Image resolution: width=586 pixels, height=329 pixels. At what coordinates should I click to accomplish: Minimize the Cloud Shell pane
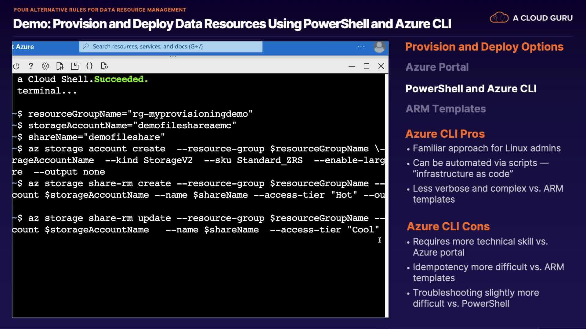click(x=352, y=66)
